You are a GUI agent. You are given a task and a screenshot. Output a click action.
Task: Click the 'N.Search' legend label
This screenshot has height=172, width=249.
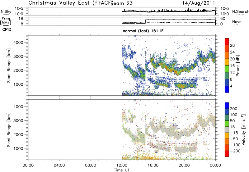click(240, 11)
